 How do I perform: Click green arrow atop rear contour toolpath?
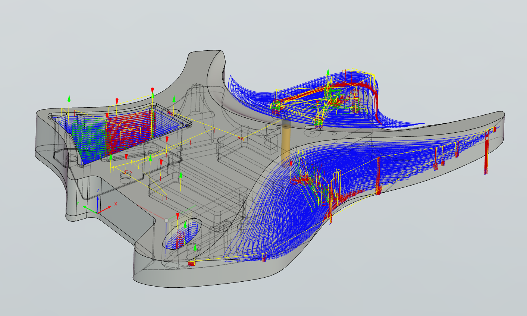point(328,72)
